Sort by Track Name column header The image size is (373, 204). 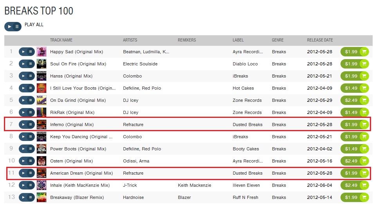click(x=61, y=40)
